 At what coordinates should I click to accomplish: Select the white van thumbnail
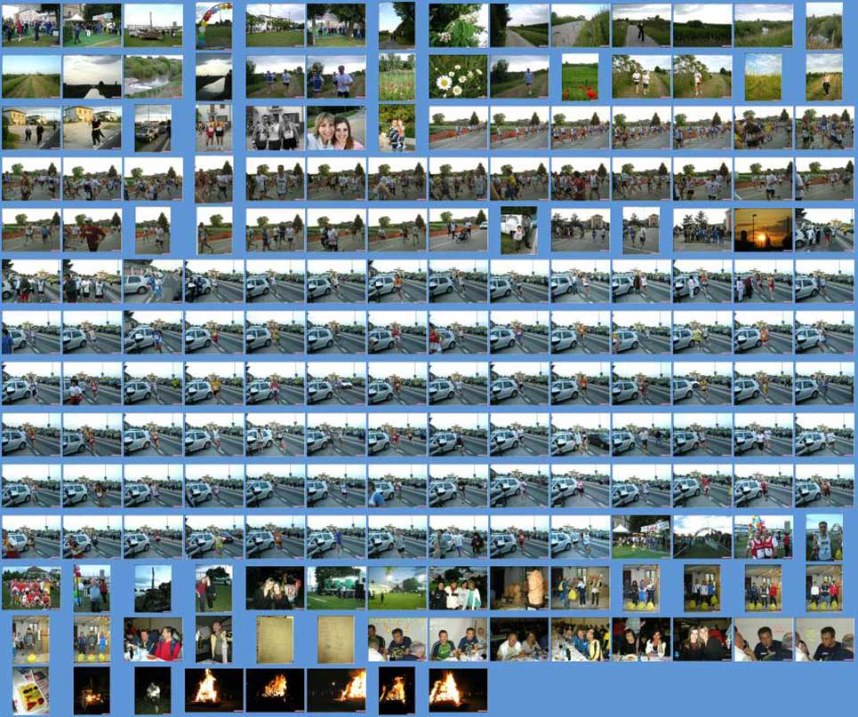518,230
